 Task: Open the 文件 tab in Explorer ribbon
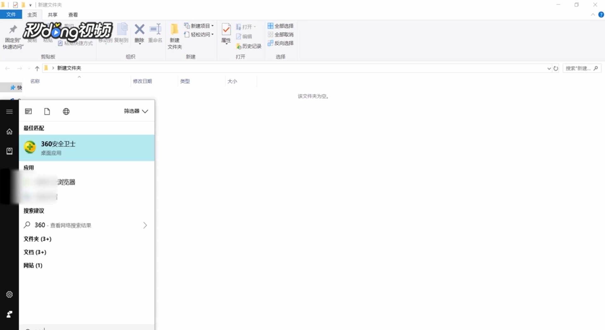(x=11, y=14)
